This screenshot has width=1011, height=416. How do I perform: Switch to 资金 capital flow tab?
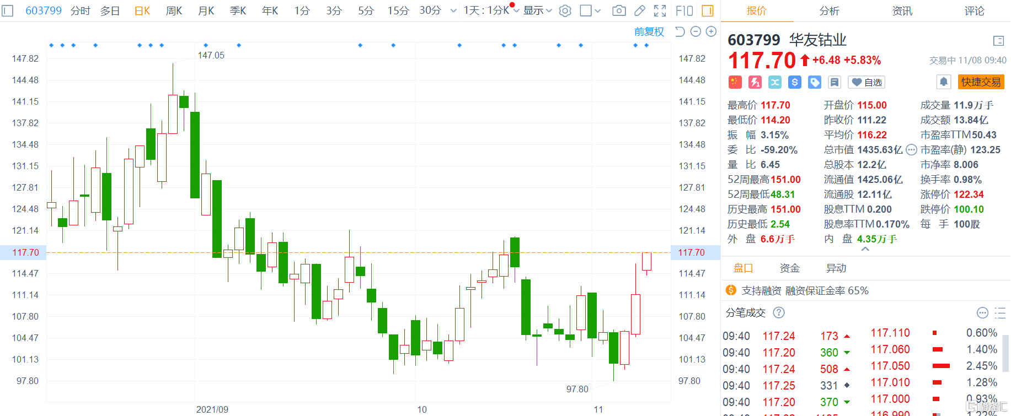pyautogui.click(x=790, y=268)
